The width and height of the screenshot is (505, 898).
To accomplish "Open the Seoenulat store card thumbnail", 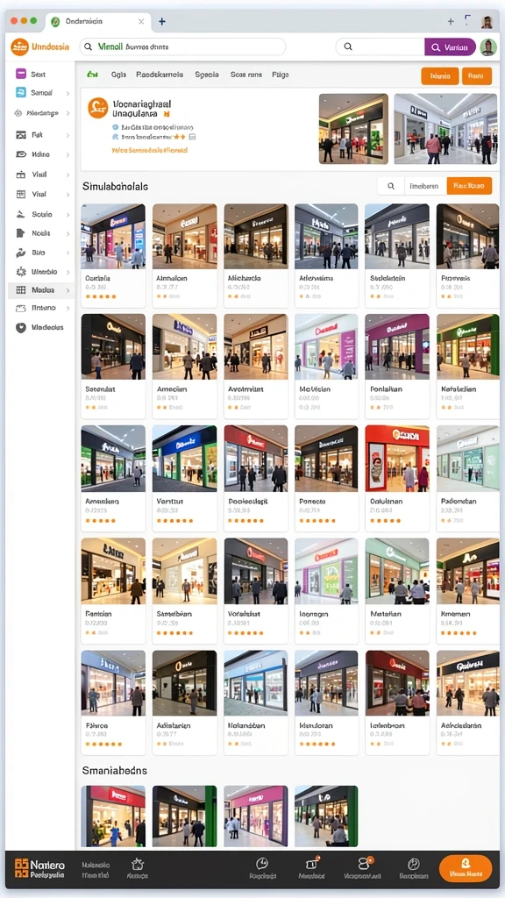I will [113, 346].
